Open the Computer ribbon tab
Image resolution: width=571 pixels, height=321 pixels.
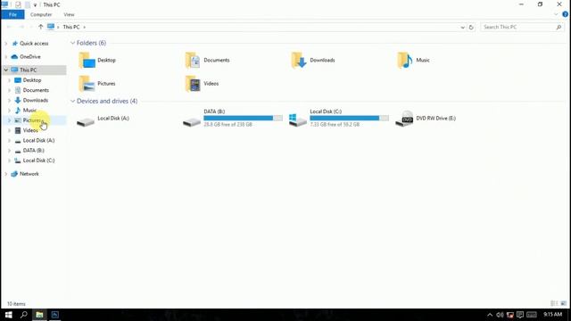[x=41, y=14]
